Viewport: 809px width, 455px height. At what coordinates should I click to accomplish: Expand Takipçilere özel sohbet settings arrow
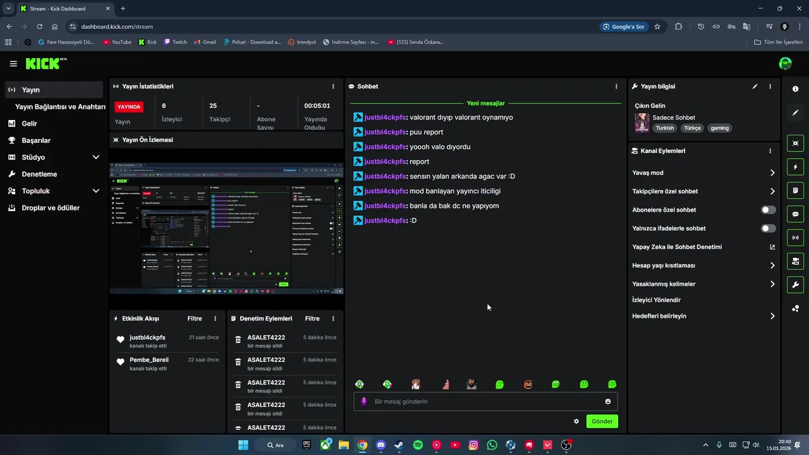coord(772,191)
